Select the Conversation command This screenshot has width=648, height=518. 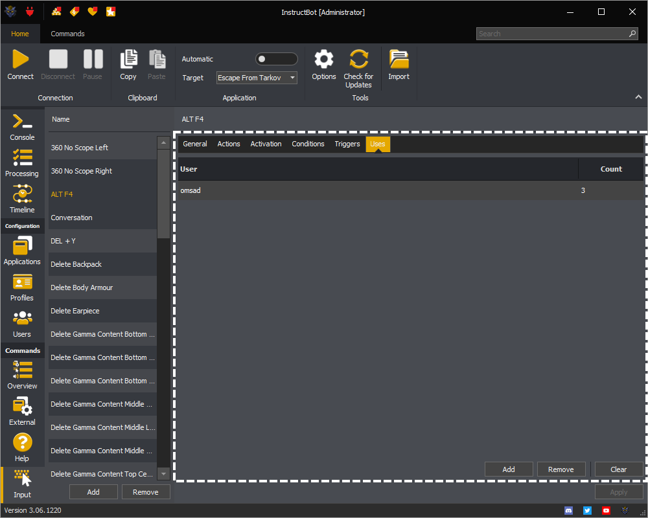(102, 218)
